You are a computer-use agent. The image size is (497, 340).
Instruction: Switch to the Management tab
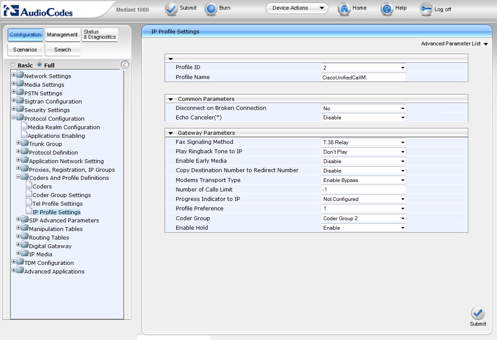62,35
